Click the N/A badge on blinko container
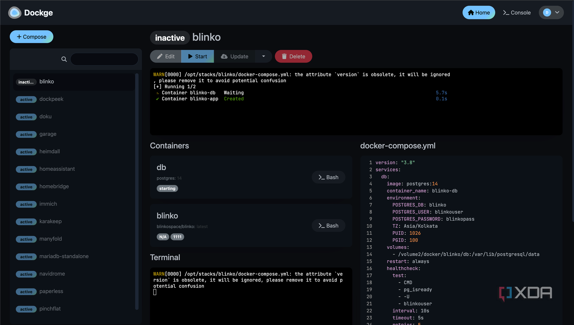This screenshot has height=325, width=574. tap(163, 237)
